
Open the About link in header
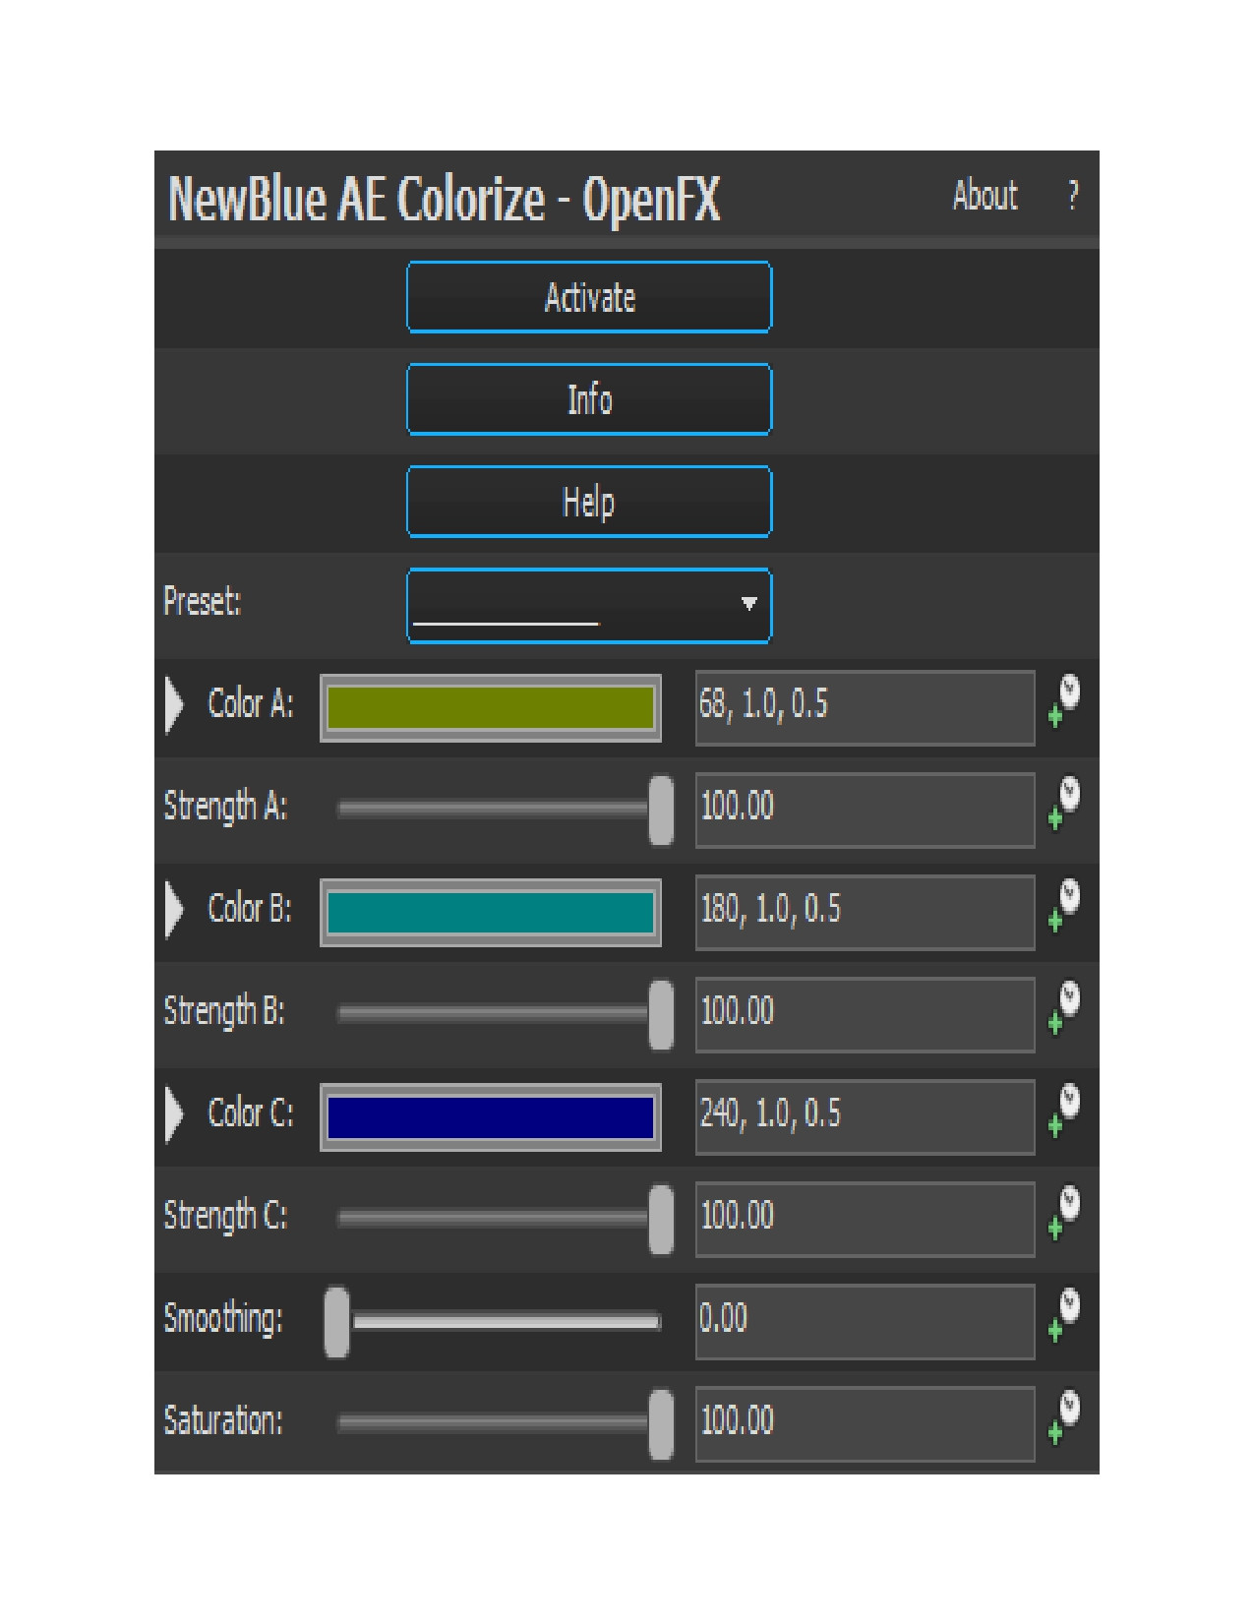click(985, 196)
